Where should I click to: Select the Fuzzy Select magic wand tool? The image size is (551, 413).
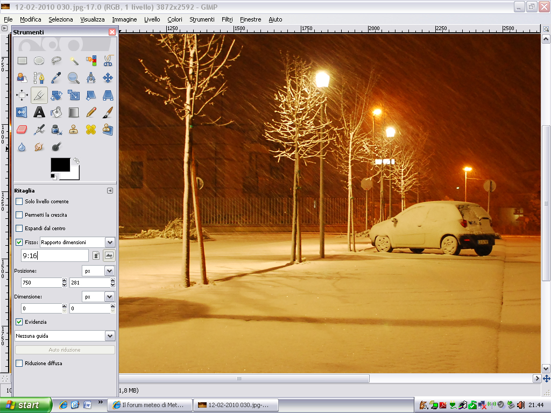pyautogui.click(x=74, y=61)
